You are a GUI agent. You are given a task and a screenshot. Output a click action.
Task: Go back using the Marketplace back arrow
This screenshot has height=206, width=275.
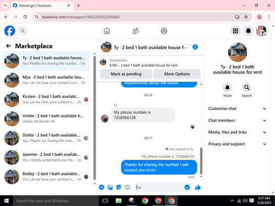pos(9,46)
